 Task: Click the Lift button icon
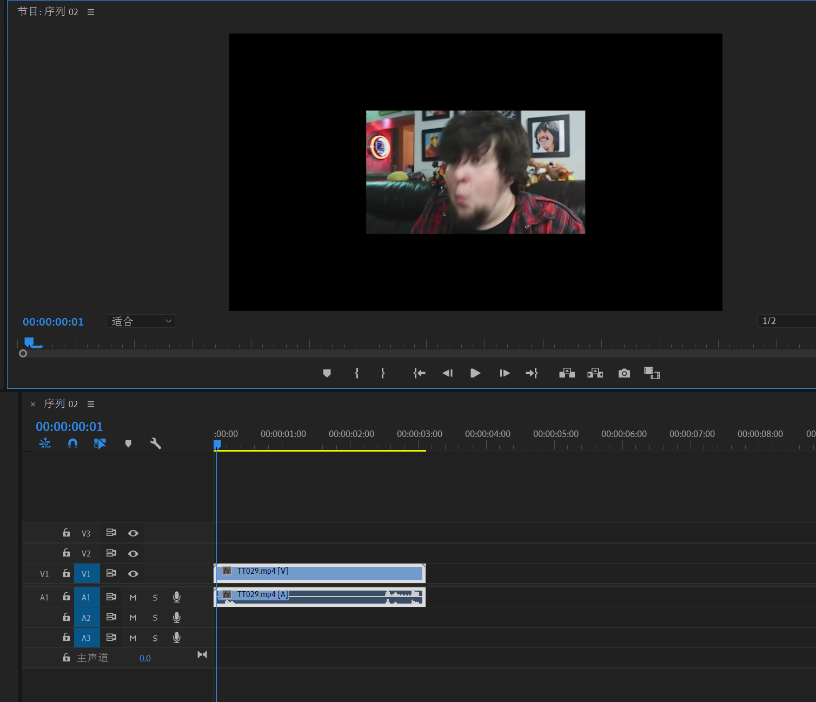point(567,373)
